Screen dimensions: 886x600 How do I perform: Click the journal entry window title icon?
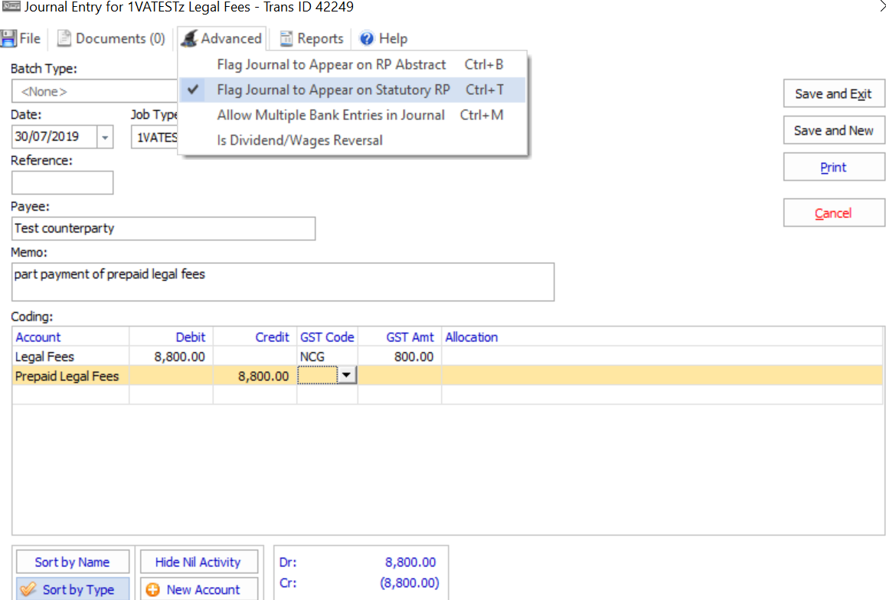(x=11, y=7)
